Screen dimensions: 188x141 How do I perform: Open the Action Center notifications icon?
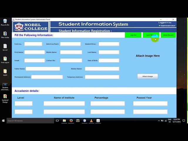184,121
